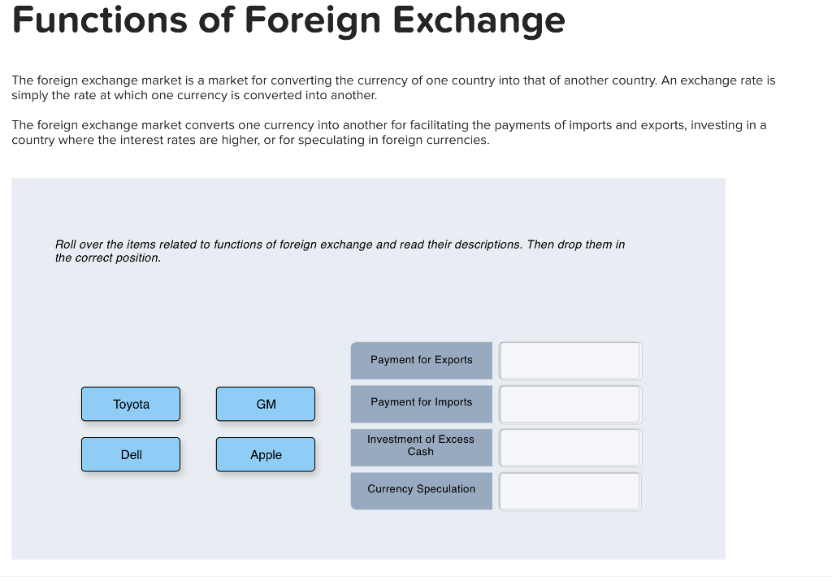Click the drop zone beside Payment for Exports
Viewport: 832px width, 581px height.
(x=570, y=360)
